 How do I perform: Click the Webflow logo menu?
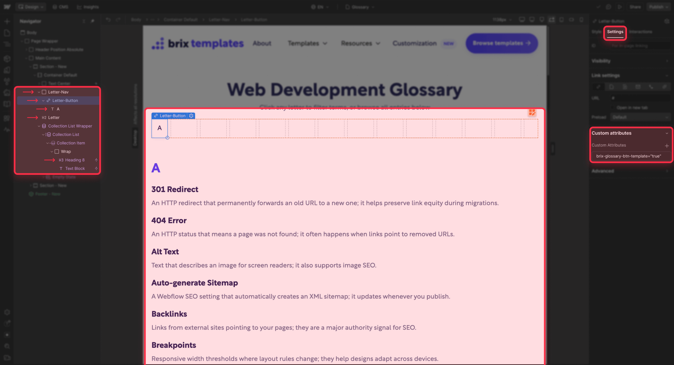point(7,7)
